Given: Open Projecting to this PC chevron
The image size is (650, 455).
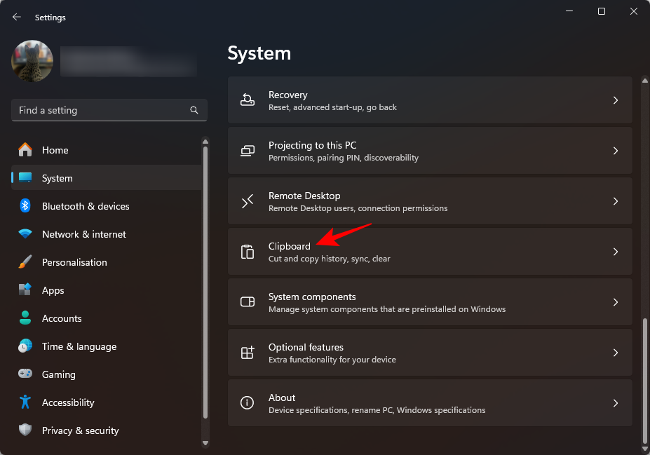Looking at the screenshot, I should [615, 151].
